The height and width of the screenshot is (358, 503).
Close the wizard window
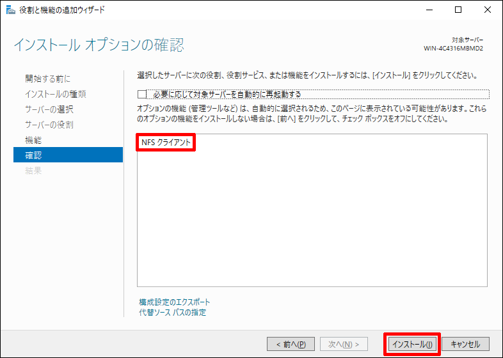(x=487, y=10)
